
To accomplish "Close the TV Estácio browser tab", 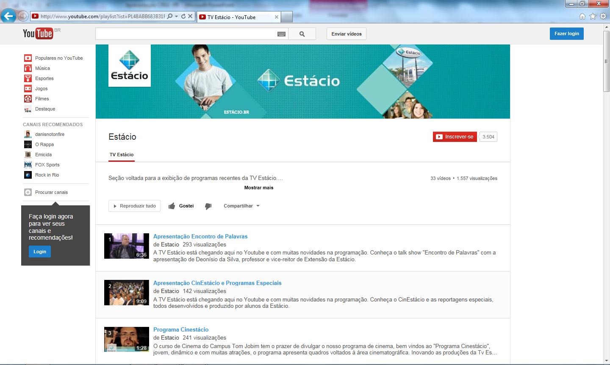I will tap(277, 17).
